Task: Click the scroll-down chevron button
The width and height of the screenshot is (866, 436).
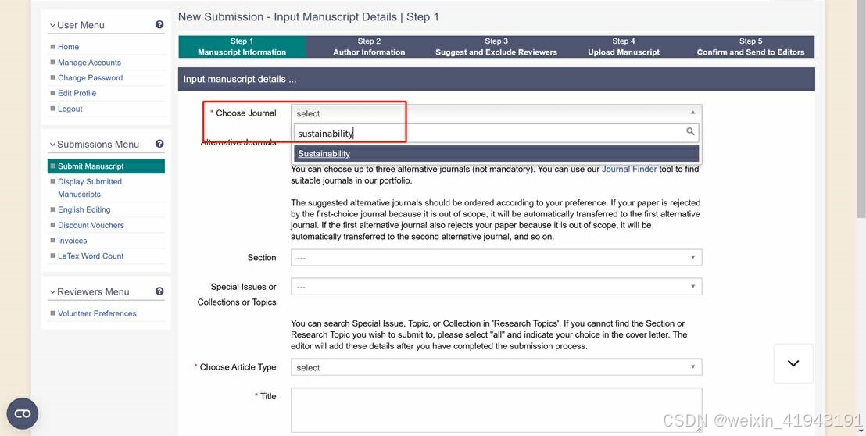Action: pyautogui.click(x=793, y=363)
